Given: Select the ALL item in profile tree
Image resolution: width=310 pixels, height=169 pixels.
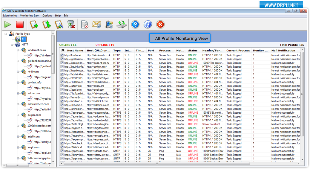Looking at the screenshot, I should coord(24,39).
